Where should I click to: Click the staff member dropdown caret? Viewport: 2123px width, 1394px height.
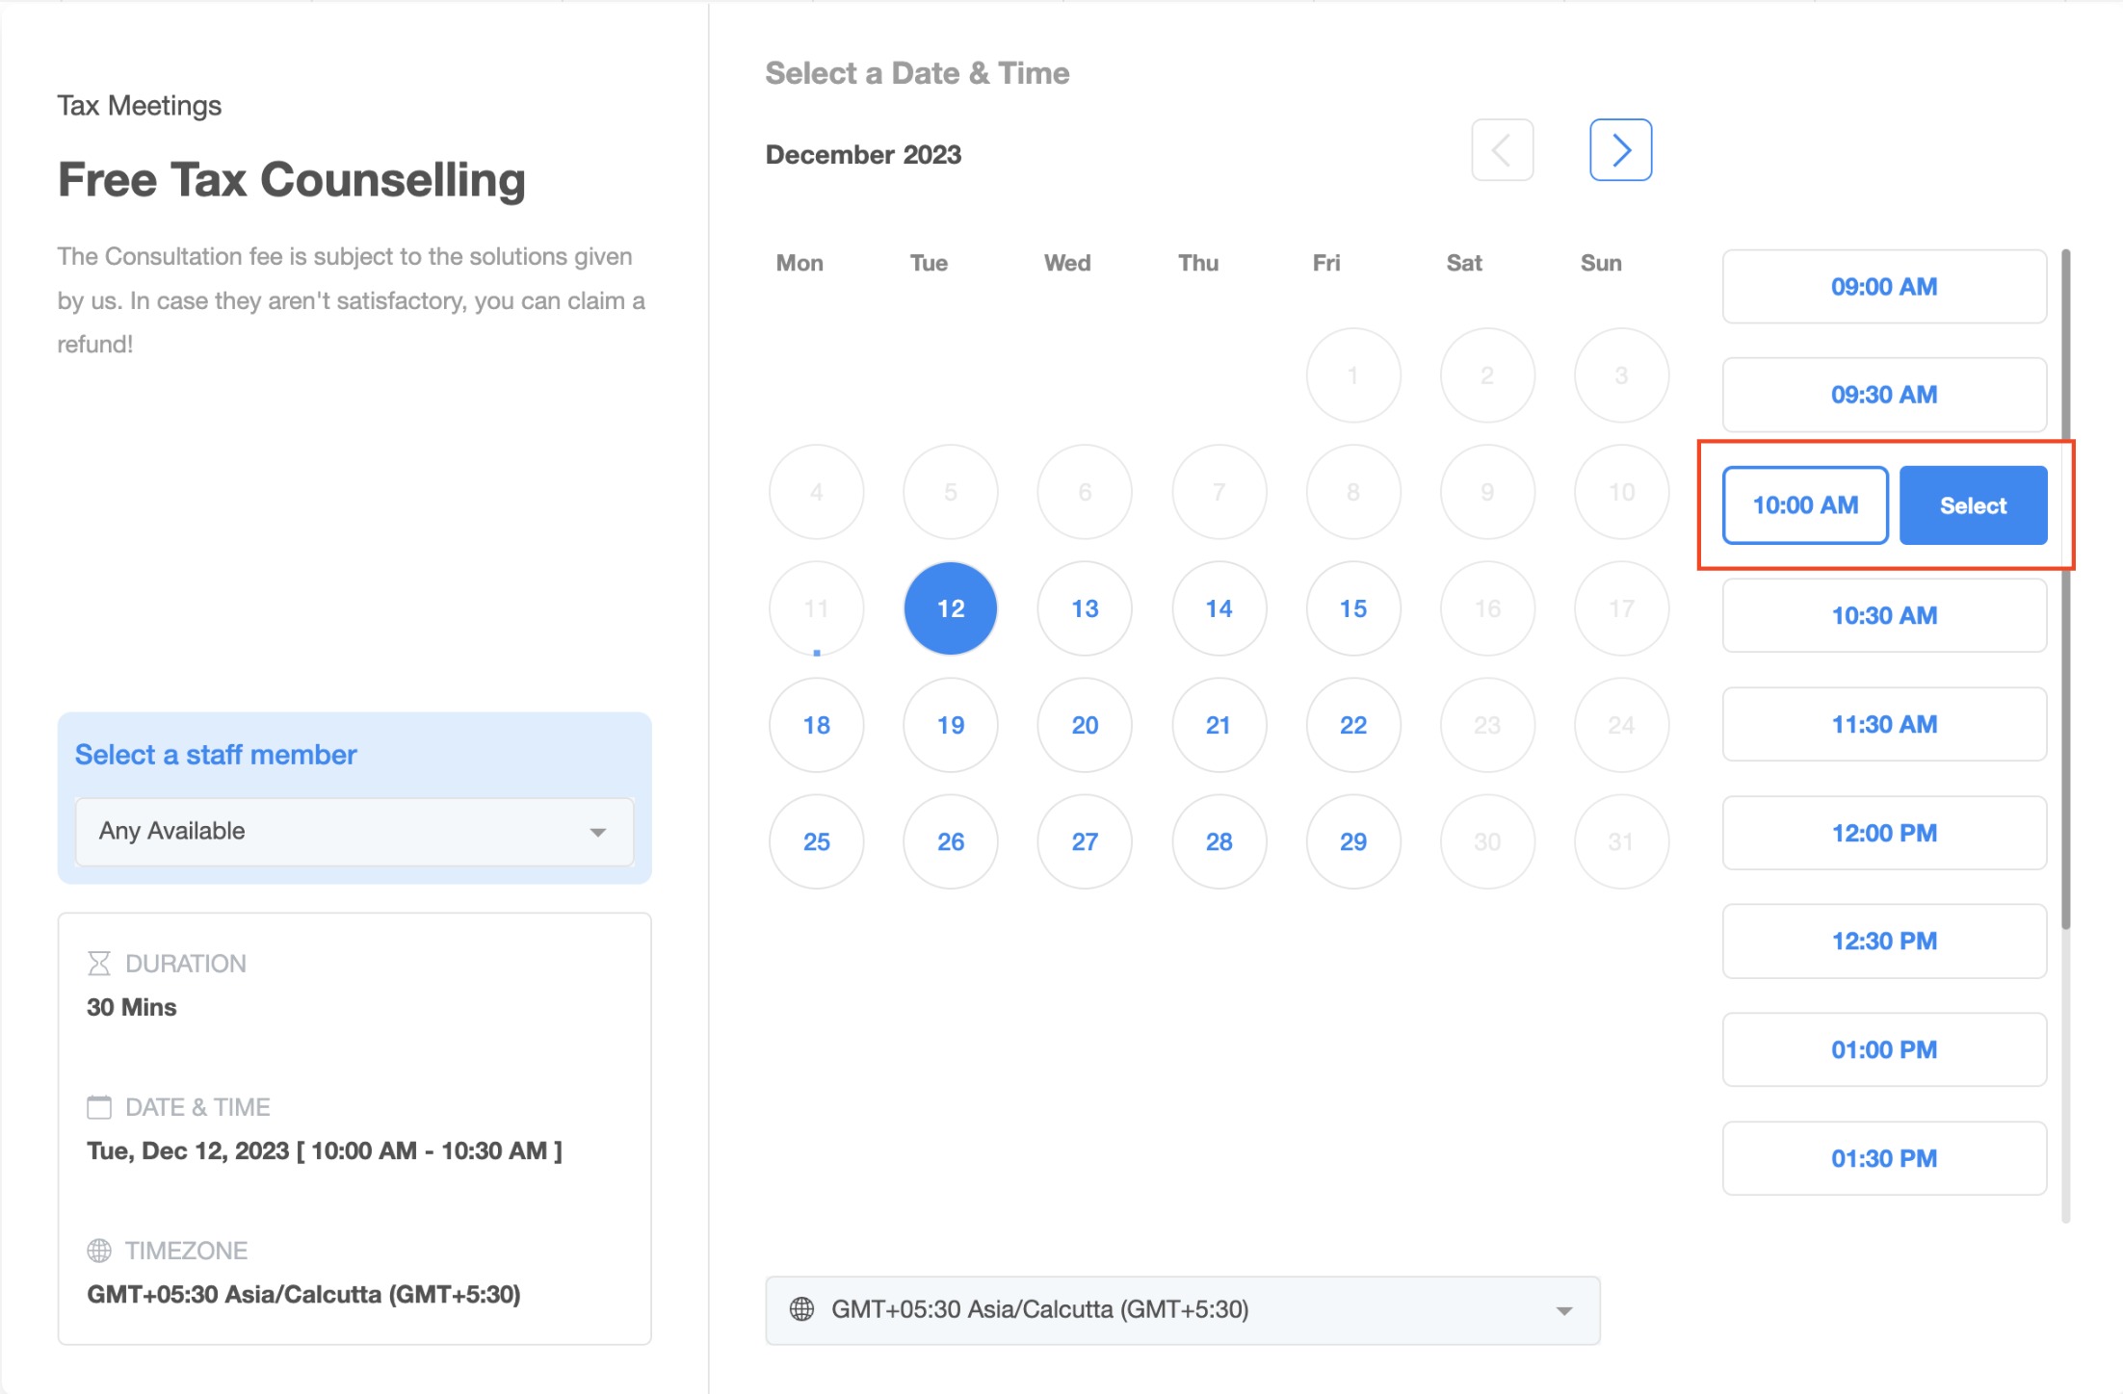pos(598,832)
